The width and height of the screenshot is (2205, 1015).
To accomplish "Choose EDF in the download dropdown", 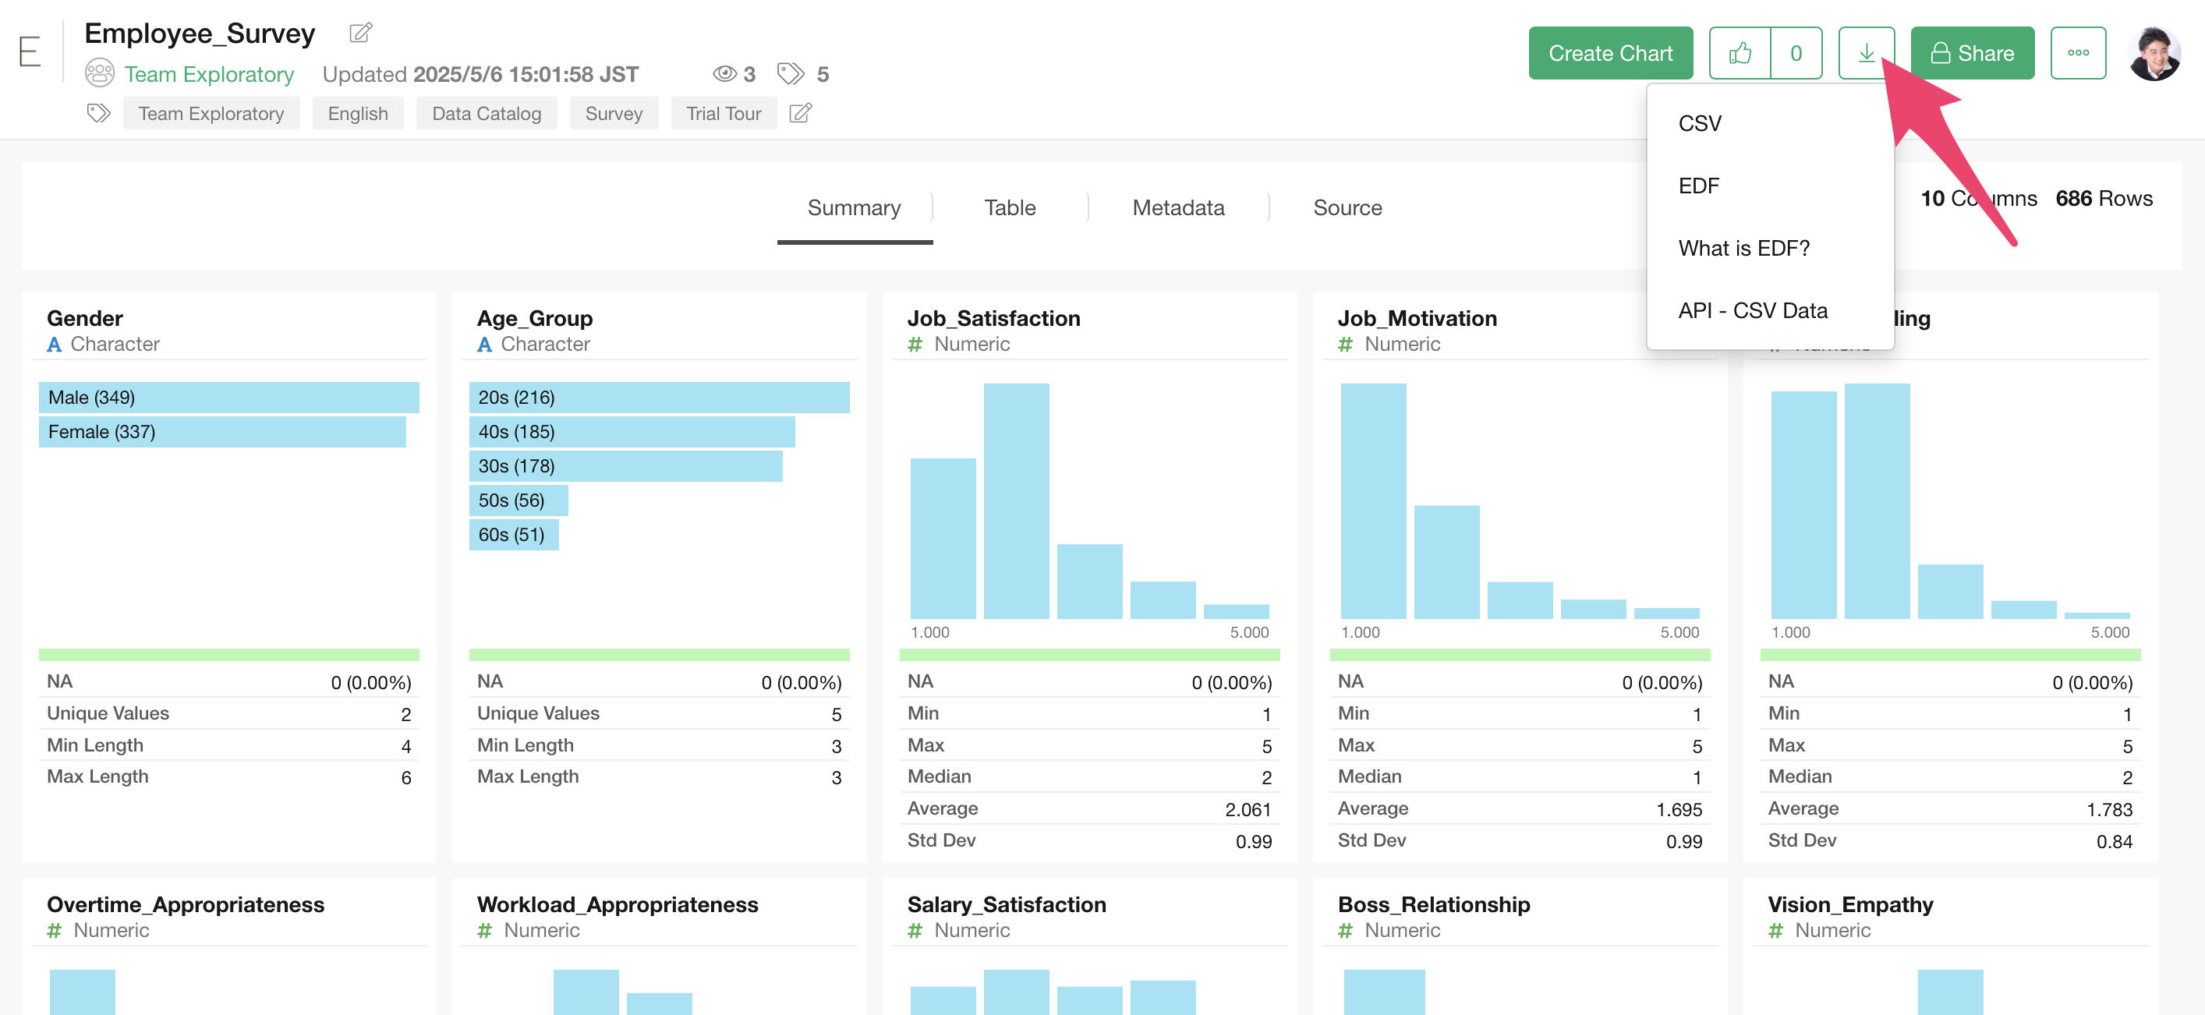I will [x=1698, y=186].
